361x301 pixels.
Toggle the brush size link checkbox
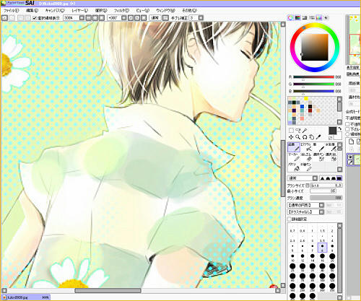(x=308, y=186)
